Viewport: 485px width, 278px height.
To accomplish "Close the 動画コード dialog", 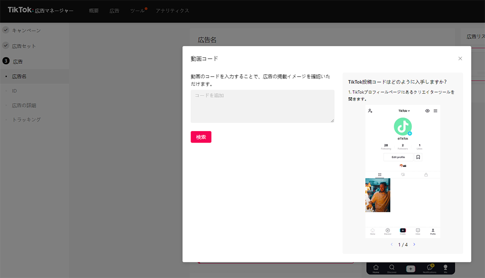I will [x=460, y=59].
